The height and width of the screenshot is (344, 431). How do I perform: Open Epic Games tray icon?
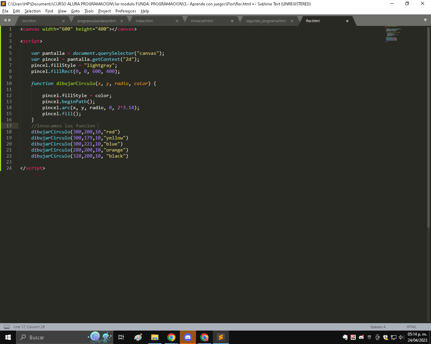coord(369,337)
